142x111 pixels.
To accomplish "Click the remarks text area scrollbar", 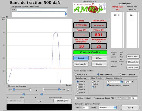I will point(66,14).
